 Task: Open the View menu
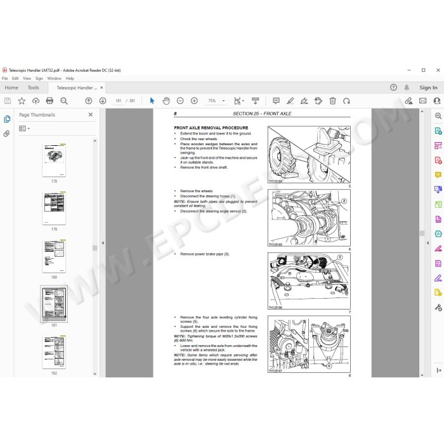coord(27,79)
